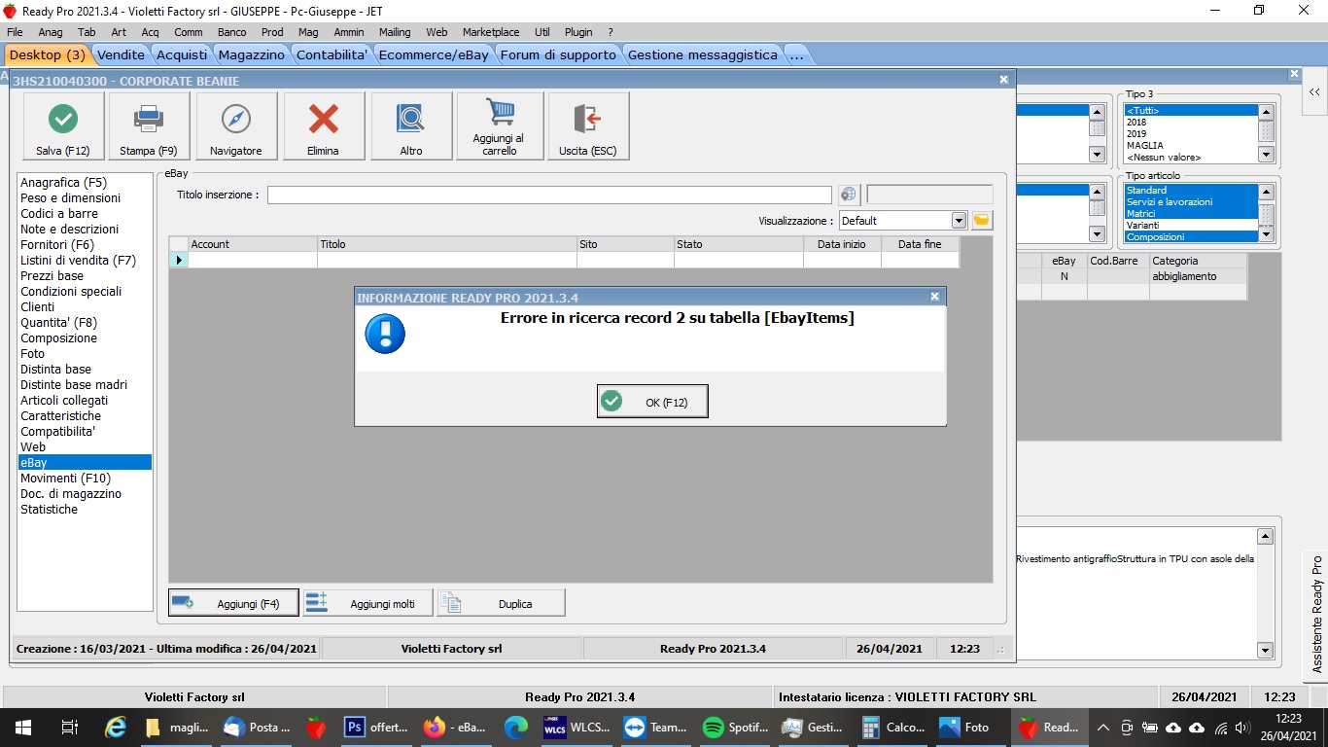Open the Forum di supporto tab
This screenshot has height=747, width=1328.
(x=558, y=54)
